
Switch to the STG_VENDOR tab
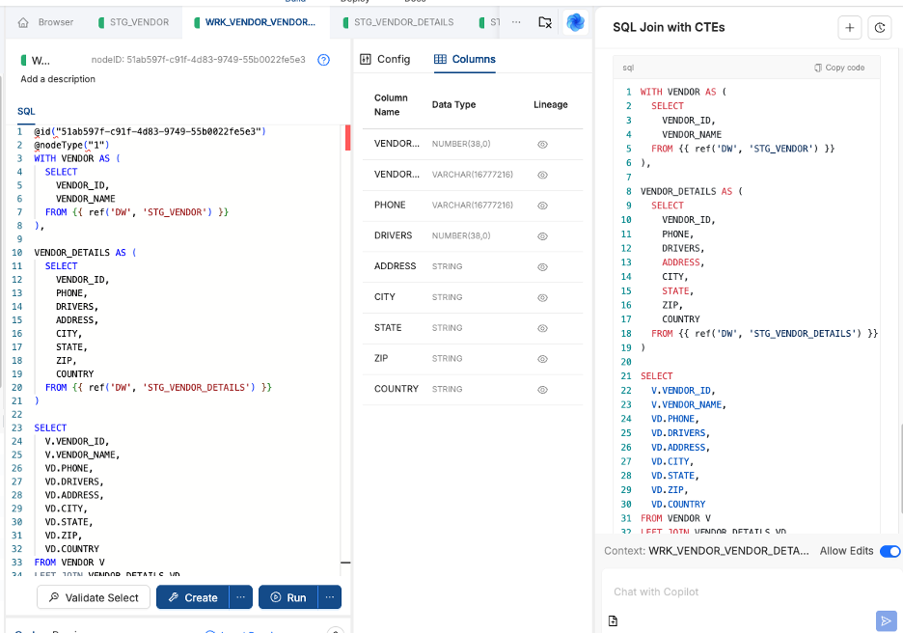tap(133, 22)
